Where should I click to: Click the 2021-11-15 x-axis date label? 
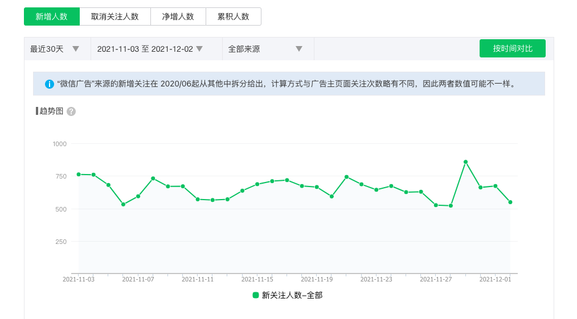pyautogui.click(x=257, y=279)
